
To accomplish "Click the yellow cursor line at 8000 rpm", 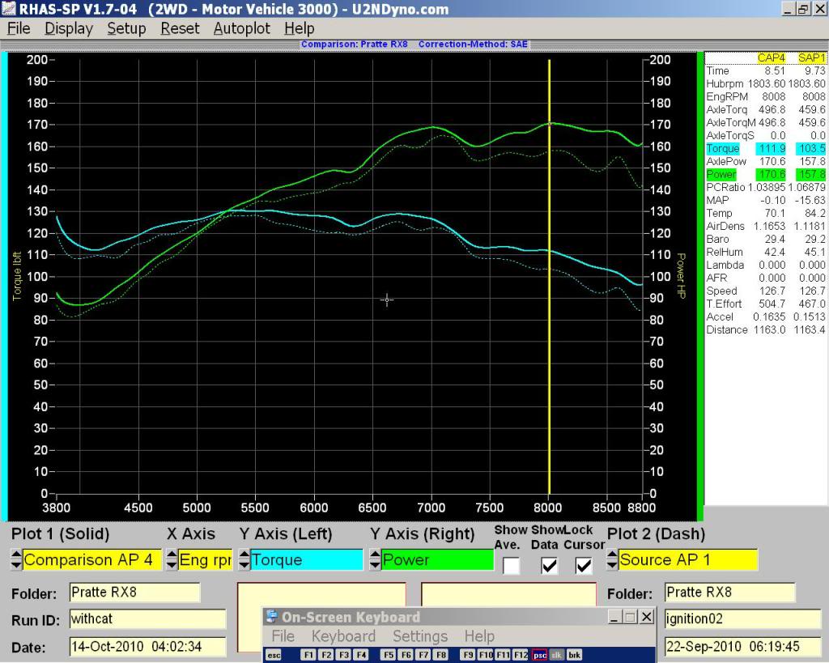I will point(550,277).
